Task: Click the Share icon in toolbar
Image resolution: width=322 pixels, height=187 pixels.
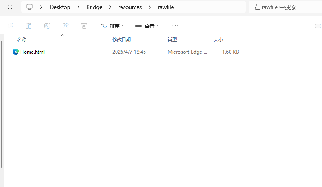Action: [x=66, y=26]
